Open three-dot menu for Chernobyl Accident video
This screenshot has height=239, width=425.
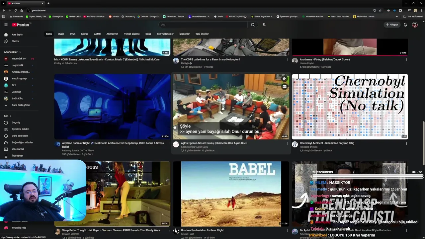pos(406,143)
